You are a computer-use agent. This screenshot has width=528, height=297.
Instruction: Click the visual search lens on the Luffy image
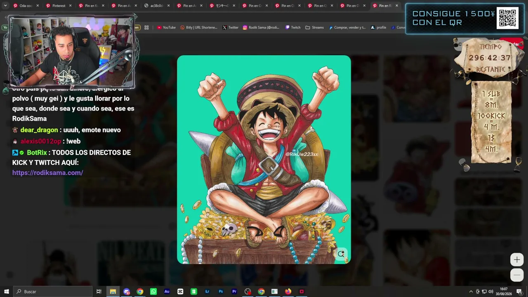coord(341,254)
